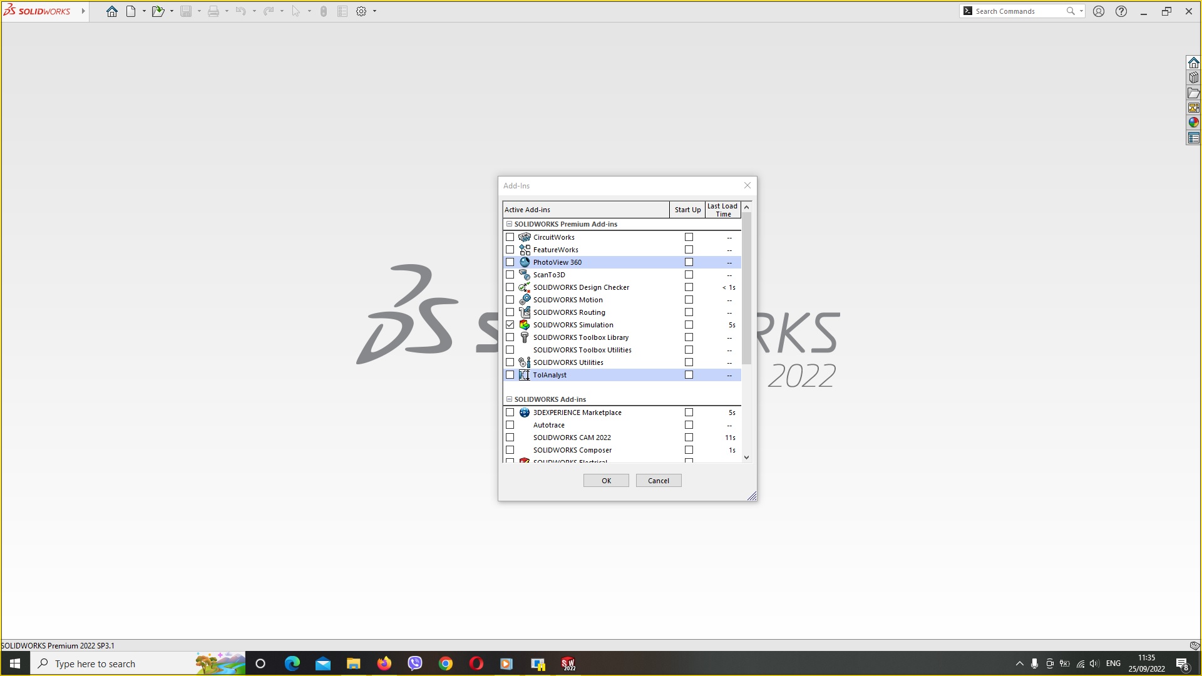Click the Select cursor tool icon
Image resolution: width=1202 pixels, height=676 pixels.
296,11
